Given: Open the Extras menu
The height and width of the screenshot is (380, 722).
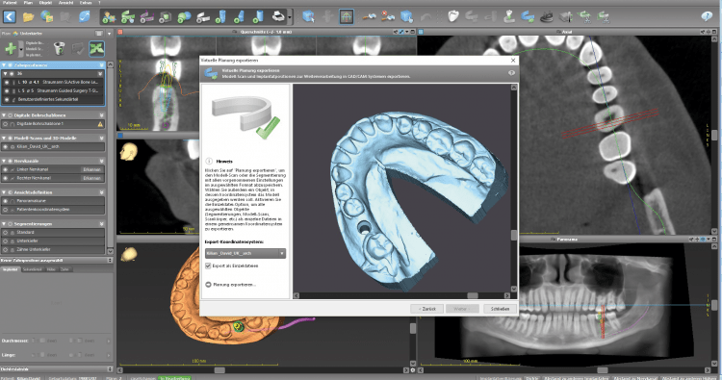Looking at the screenshot, I should [x=86, y=3].
